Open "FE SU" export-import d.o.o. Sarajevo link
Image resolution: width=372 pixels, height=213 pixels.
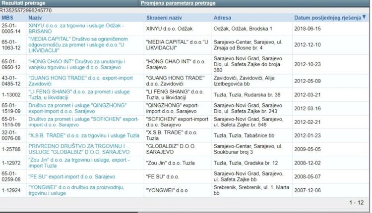[x=71, y=176]
